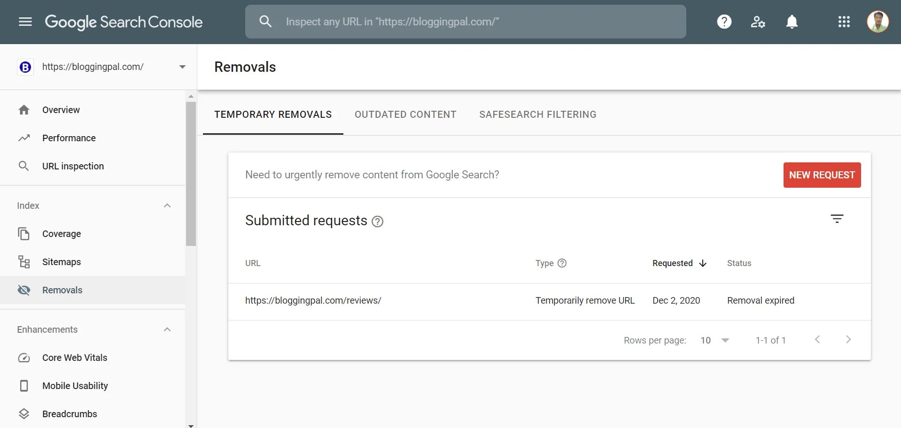
Task: Open the hamburger main menu
Action: click(x=25, y=22)
